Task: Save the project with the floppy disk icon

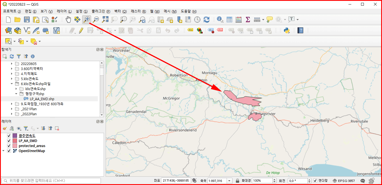Action: 27,20
